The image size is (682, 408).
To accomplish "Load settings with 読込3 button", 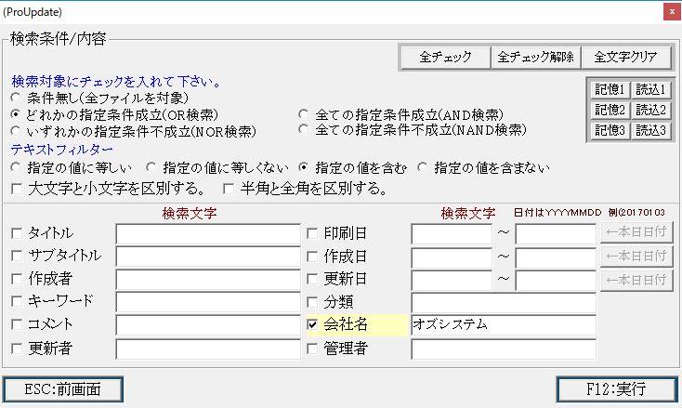I will click(x=650, y=130).
